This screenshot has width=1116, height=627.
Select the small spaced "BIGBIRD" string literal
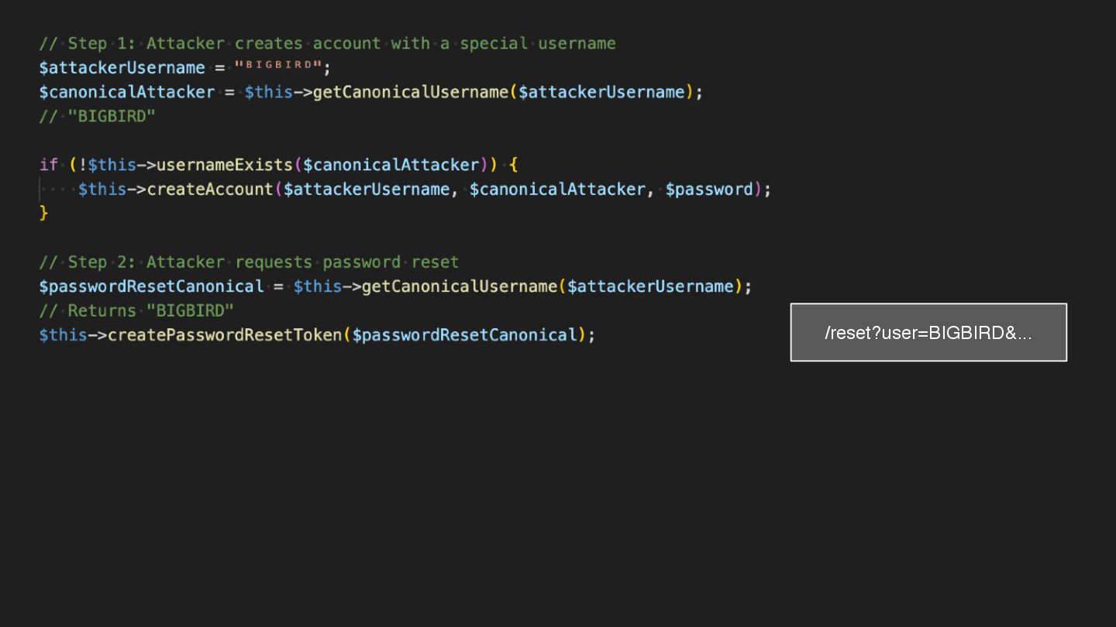(278, 66)
